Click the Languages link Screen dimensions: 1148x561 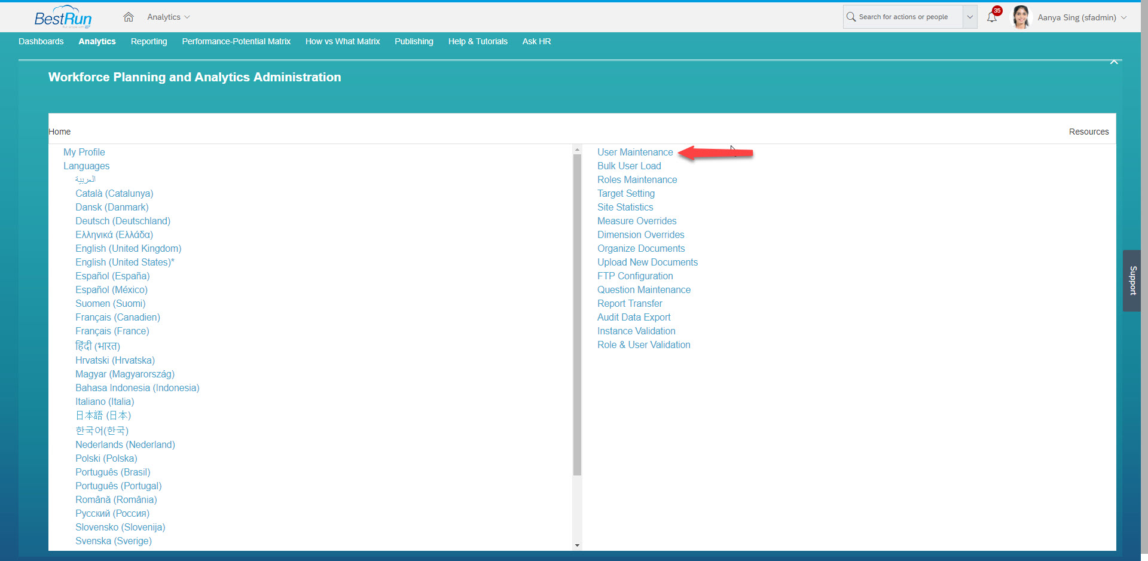pyautogui.click(x=87, y=166)
